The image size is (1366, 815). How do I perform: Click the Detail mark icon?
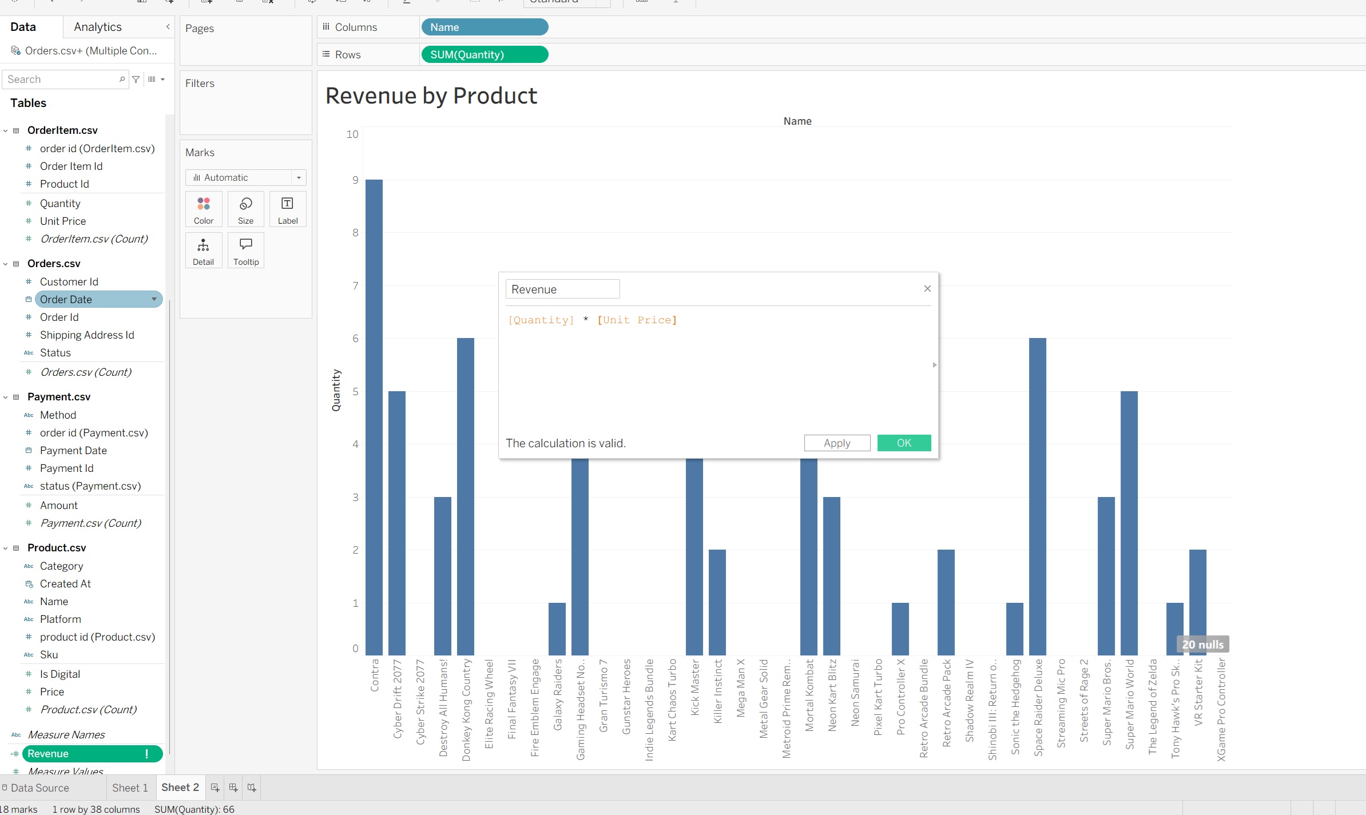tap(203, 250)
